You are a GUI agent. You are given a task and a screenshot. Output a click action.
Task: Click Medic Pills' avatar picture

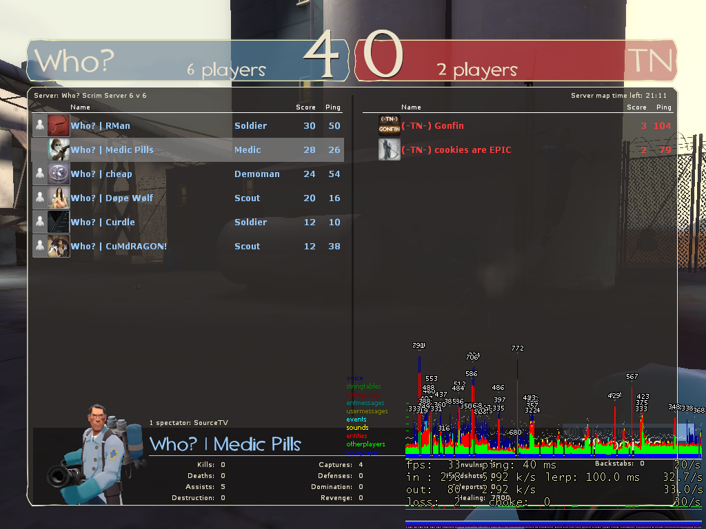tap(59, 149)
